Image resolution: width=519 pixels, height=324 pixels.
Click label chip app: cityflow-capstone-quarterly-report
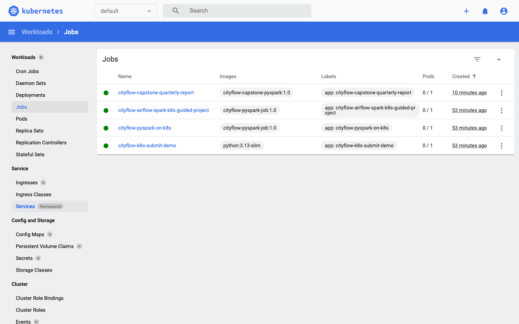pos(368,93)
